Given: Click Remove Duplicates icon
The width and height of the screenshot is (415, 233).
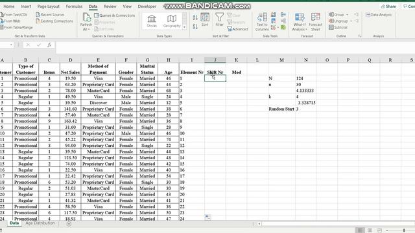Looking at the screenshot, I should coord(274,21).
